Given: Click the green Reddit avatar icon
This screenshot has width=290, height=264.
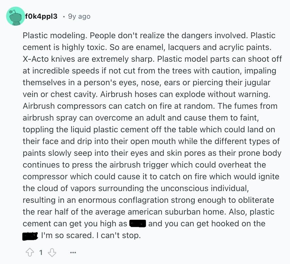Looking at the screenshot, I should point(15,16).
